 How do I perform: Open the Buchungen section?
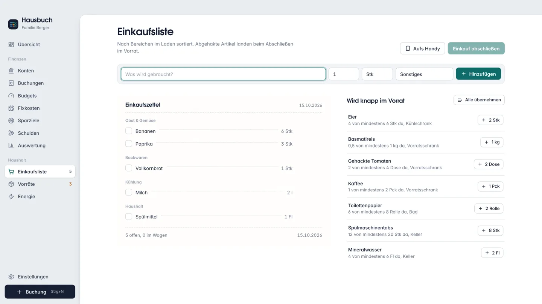tap(40, 83)
